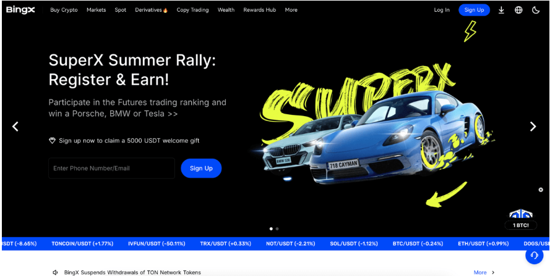
Task: Focus the Enter Phone Number/Email field
Action: 111,168
